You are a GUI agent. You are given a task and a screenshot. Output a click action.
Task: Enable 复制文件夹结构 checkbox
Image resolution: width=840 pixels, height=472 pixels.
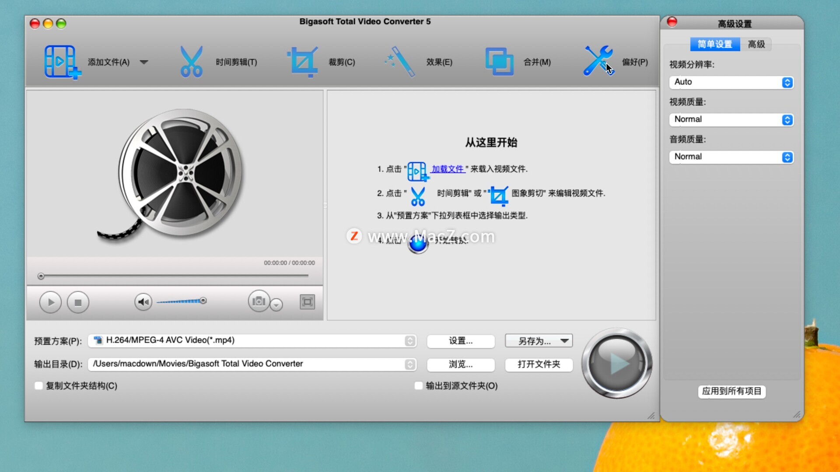(x=39, y=385)
